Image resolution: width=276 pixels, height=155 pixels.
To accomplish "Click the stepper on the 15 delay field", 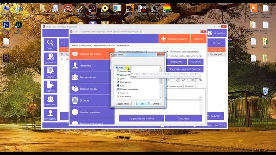I will click(179, 80).
